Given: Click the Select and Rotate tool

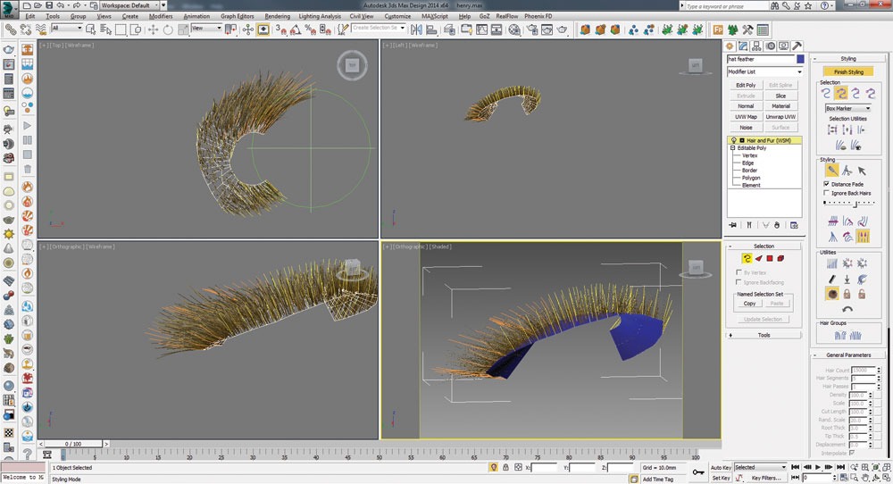Looking at the screenshot, I should point(168,29).
